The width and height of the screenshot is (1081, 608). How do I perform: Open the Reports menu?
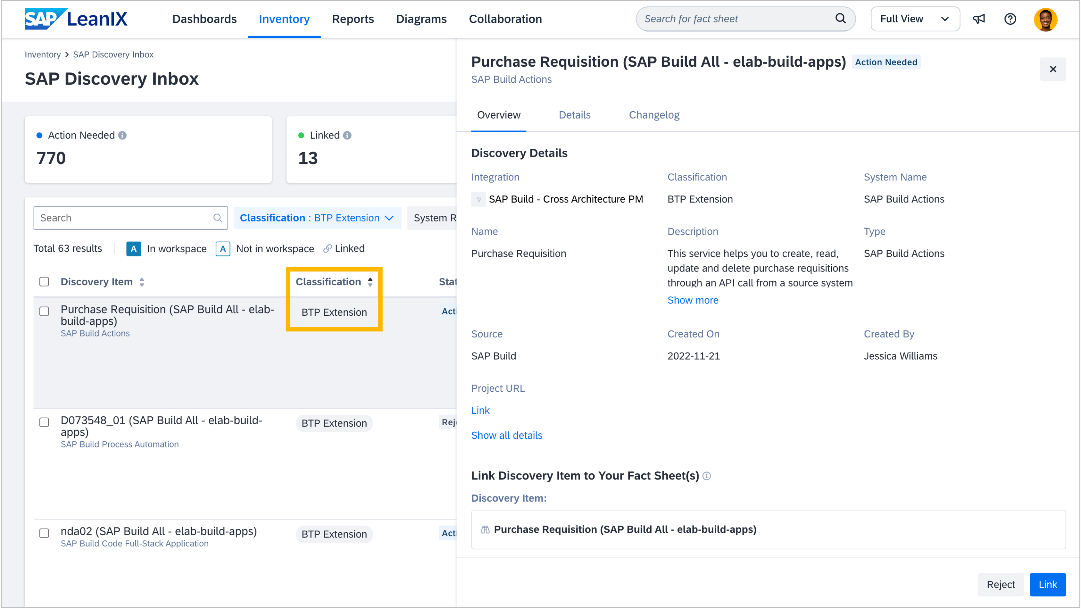353,19
